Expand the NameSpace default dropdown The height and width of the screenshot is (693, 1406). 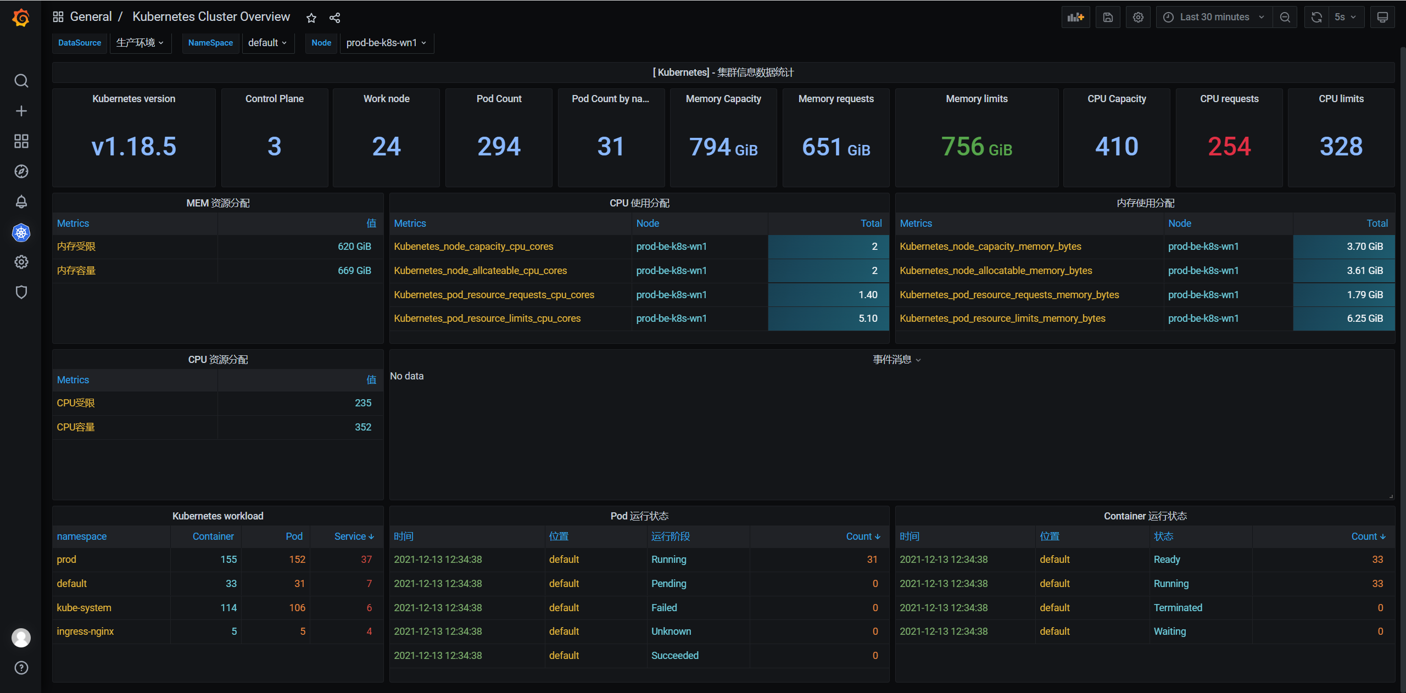coord(267,43)
